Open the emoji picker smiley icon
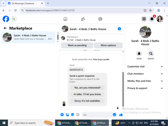168x126 pixels. [x=114, y=115]
